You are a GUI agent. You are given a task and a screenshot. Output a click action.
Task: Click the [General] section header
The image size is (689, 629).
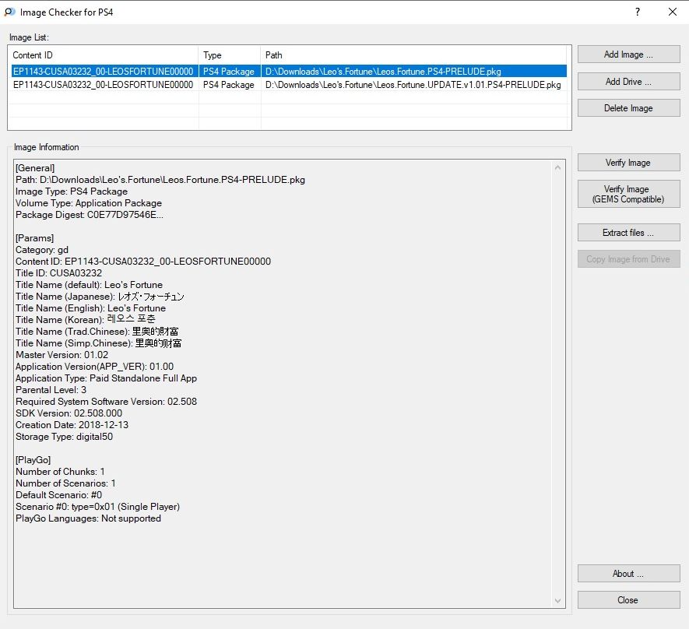click(35, 168)
